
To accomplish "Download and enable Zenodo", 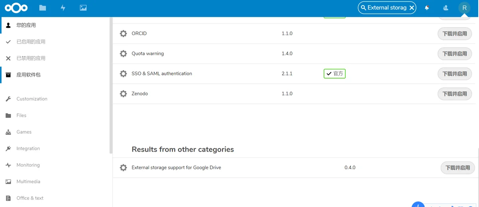I will [x=455, y=94].
